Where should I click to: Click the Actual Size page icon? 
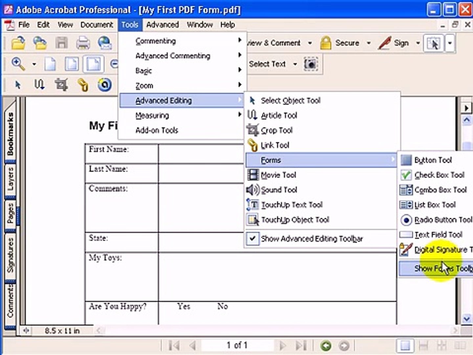[x=50, y=64]
